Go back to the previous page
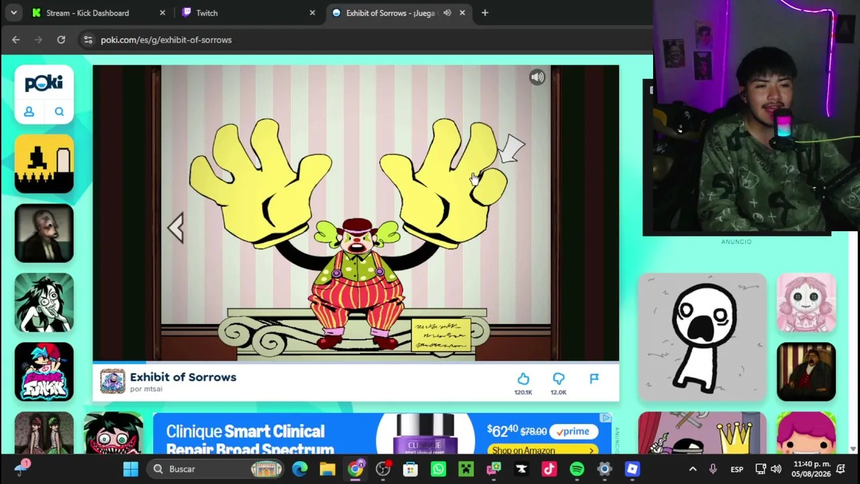The image size is (860, 484). click(x=16, y=40)
